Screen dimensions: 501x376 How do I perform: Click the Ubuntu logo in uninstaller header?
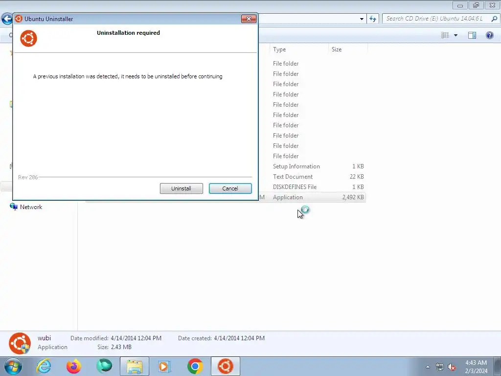pyautogui.click(x=29, y=38)
